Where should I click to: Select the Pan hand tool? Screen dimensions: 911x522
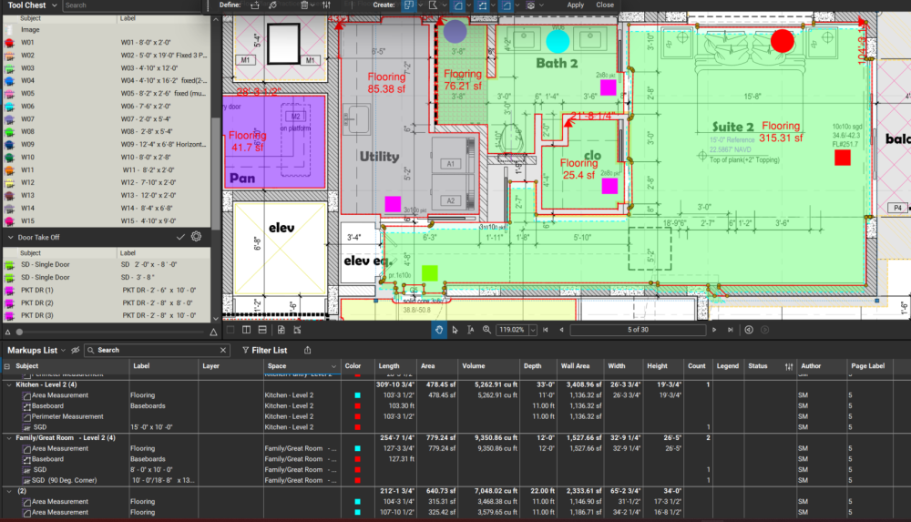click(439, 330)
